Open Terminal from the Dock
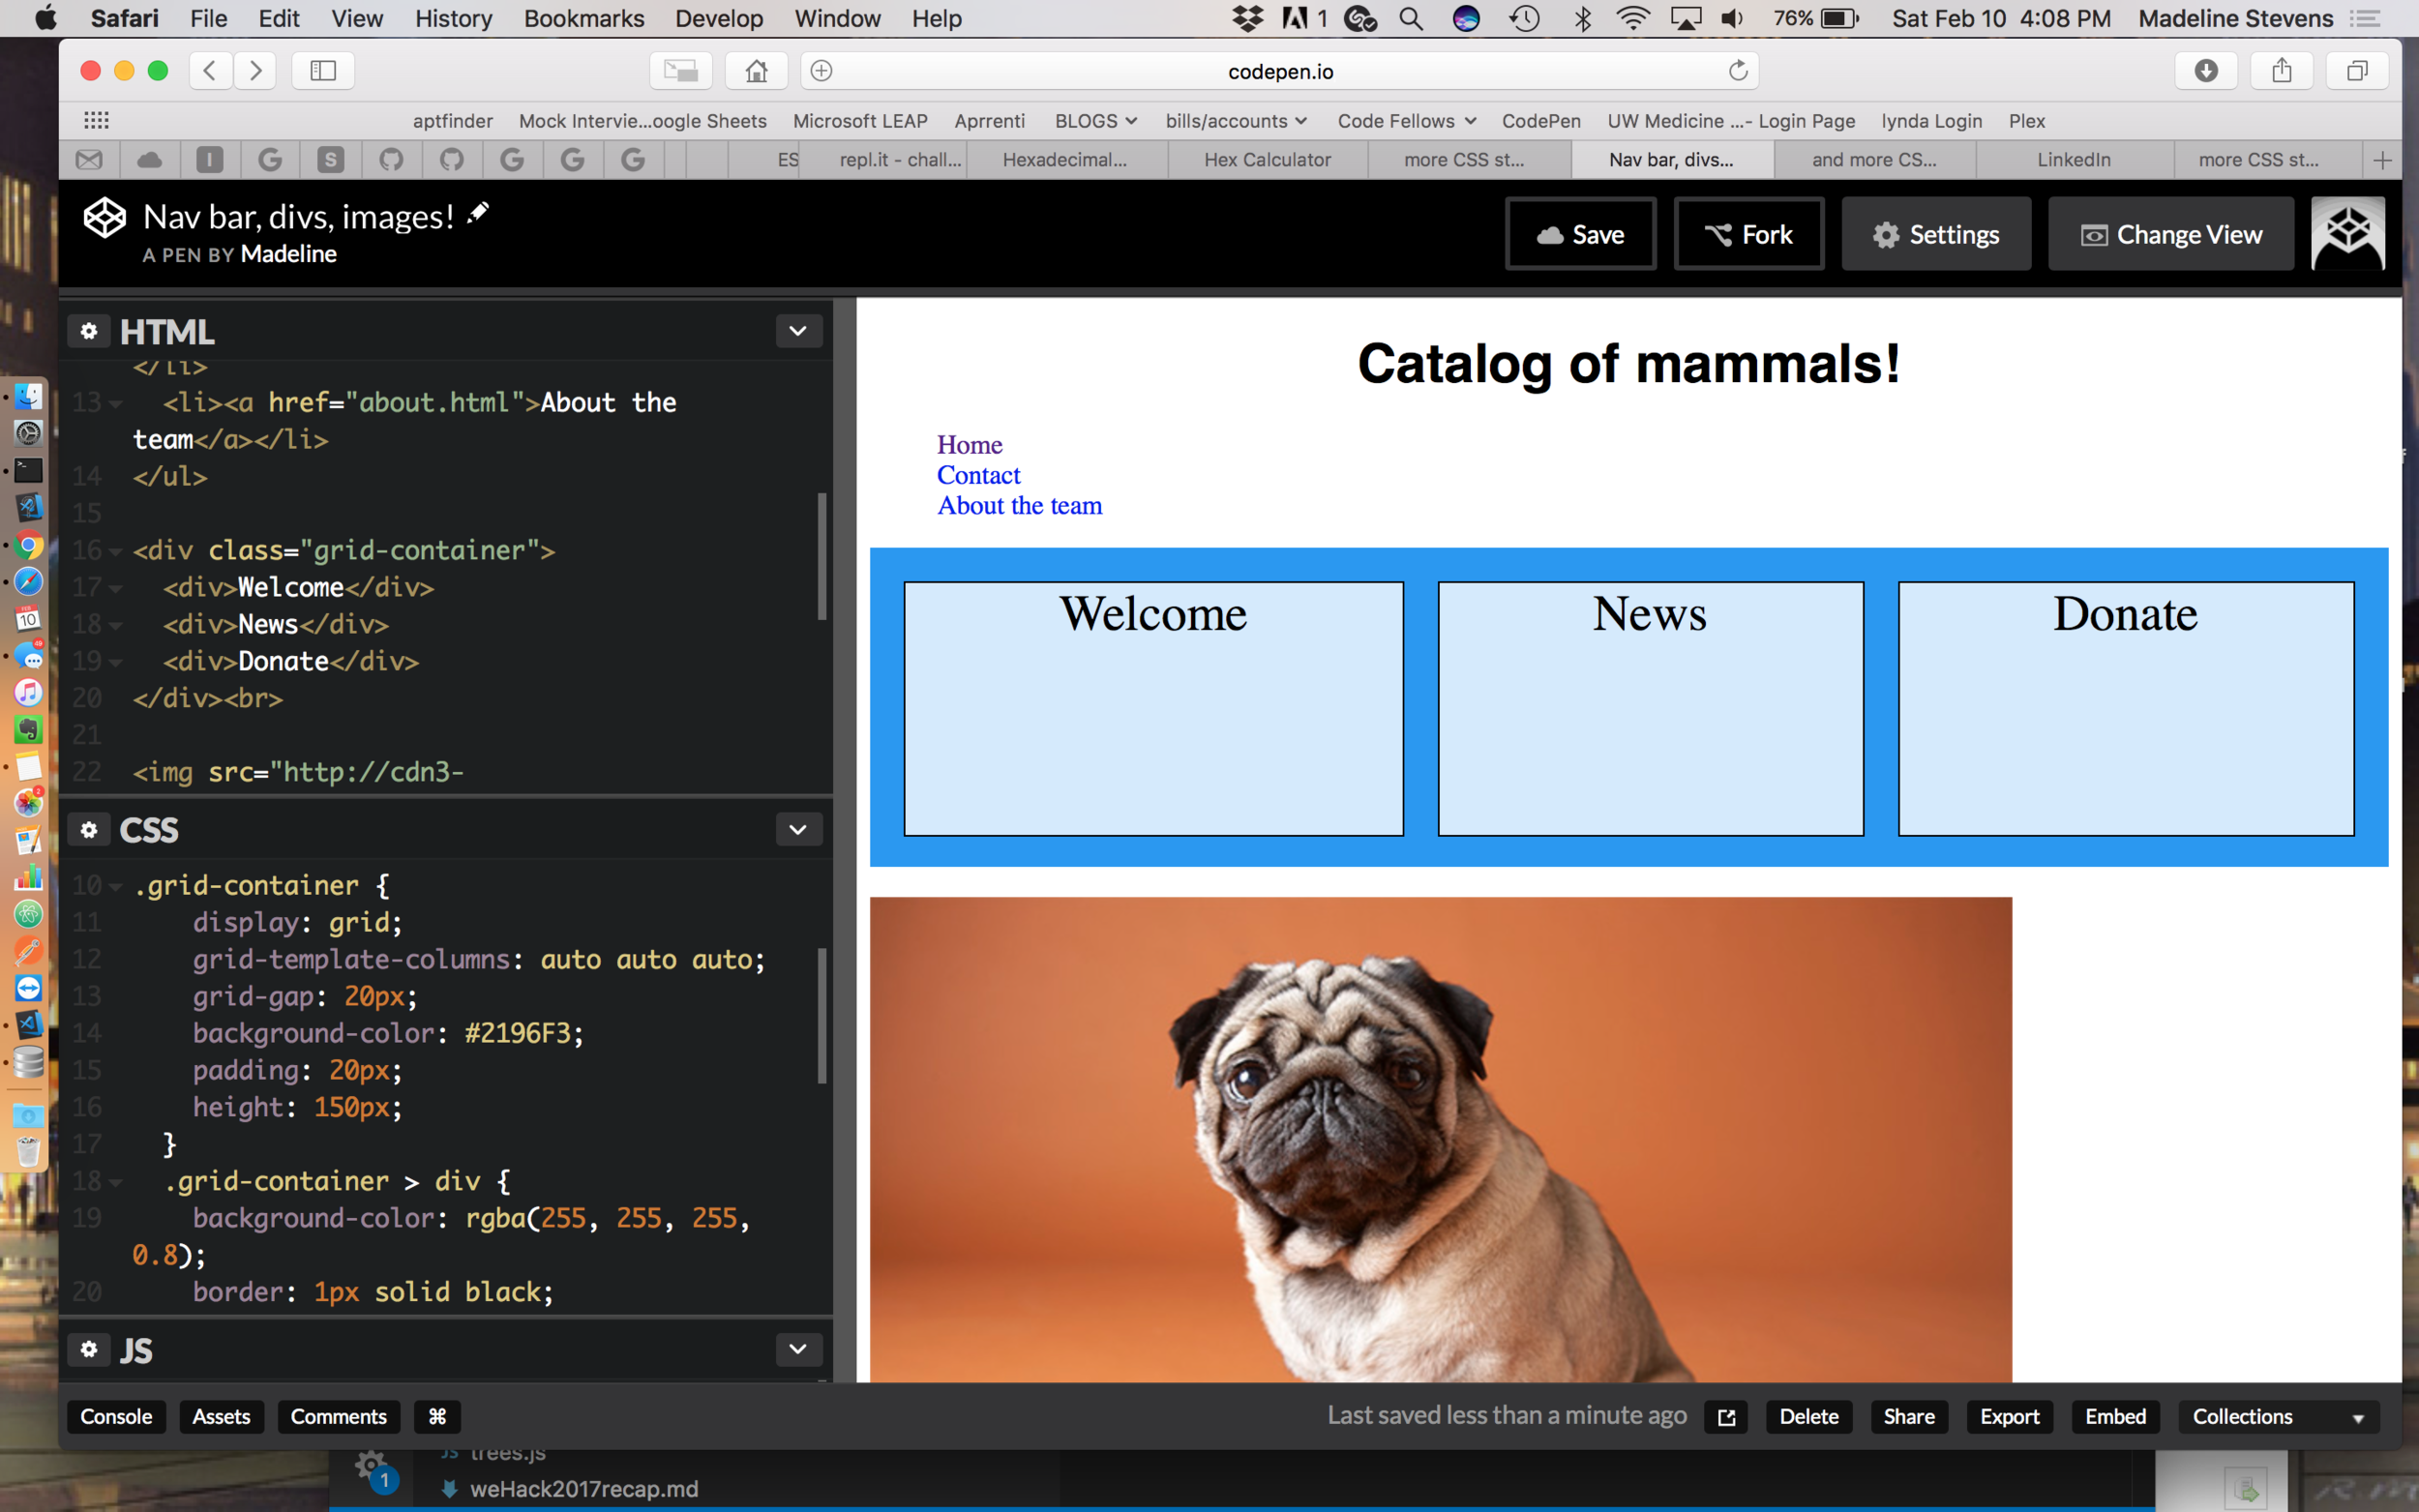2419x1512 pixels. click(x=28, y=470)
